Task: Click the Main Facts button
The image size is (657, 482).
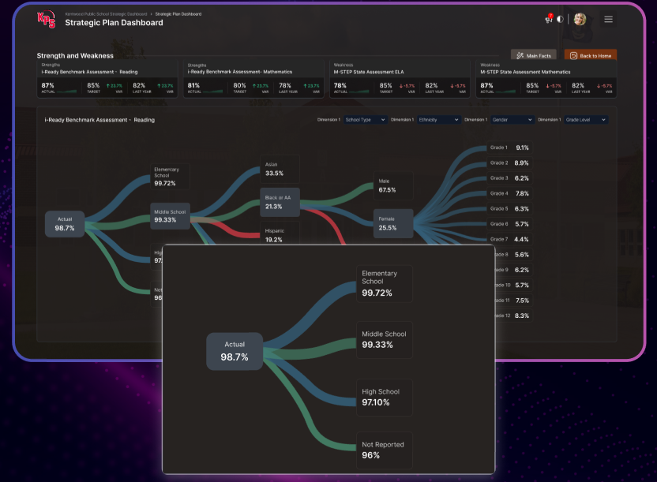Action: point(535,56)
